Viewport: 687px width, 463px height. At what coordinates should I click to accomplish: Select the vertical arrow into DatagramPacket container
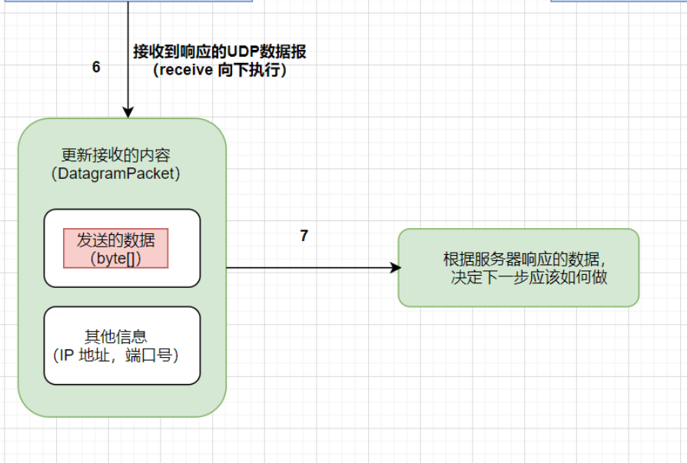coord(128,59)
